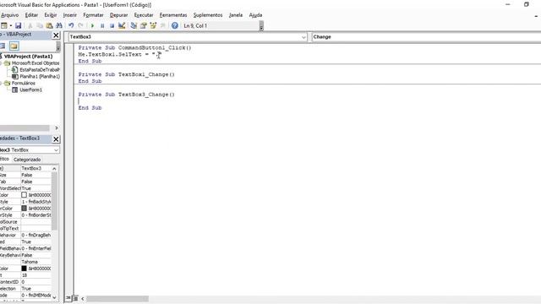541x304 pixels.
Task: Open the Formatar menu
Action: [x=93, y=15]
